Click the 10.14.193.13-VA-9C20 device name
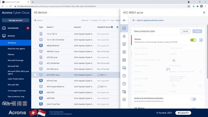 (x=56, y=40)
